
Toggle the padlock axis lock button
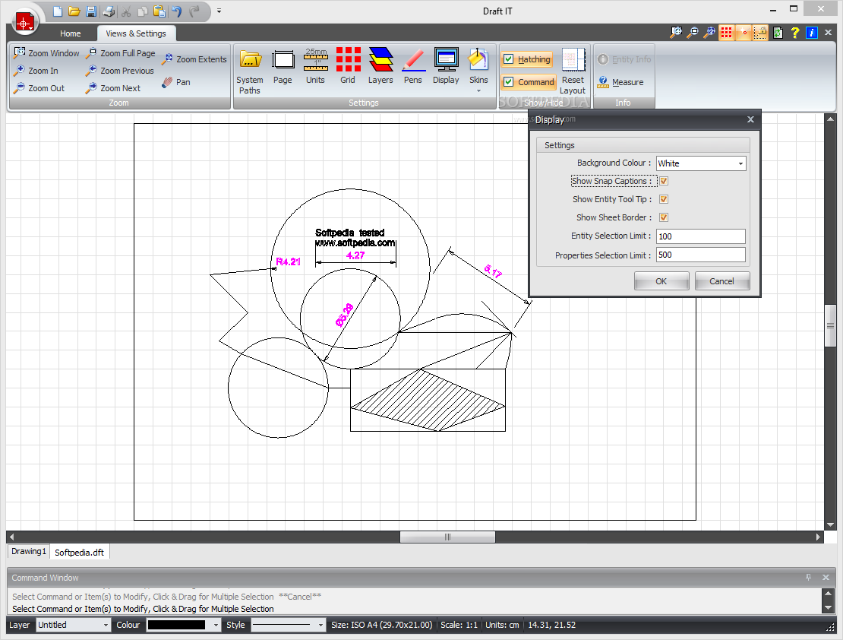click(760, 33)
